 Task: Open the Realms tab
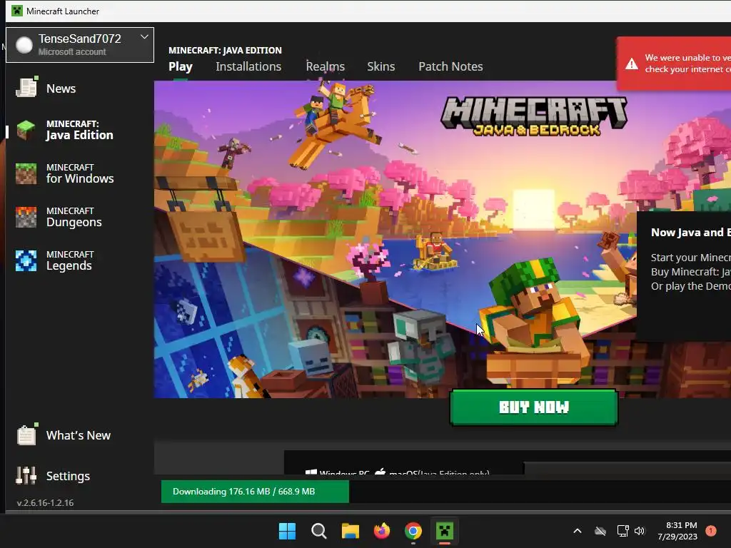click(326, 66)
